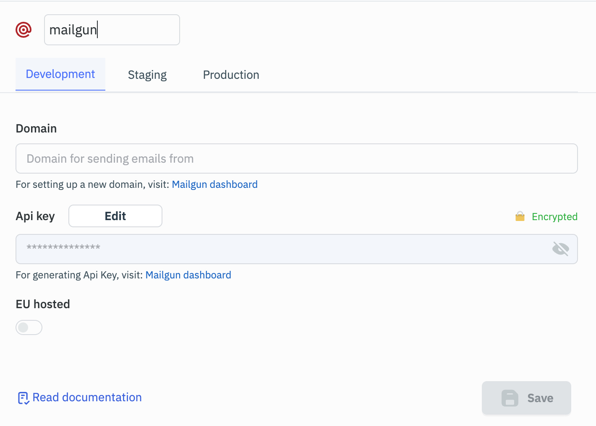Click the data source name field "mailgun"
596x426 pixels.
point(112,30)
